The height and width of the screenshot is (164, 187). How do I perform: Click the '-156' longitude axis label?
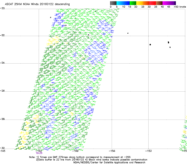[112, 151]
